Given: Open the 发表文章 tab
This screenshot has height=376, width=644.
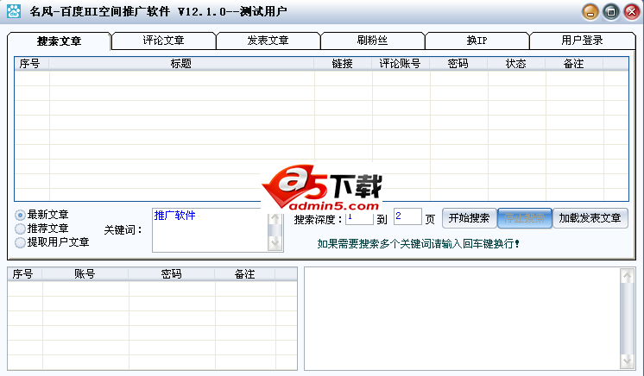Looking at the screenshot, I should (268, 41).
